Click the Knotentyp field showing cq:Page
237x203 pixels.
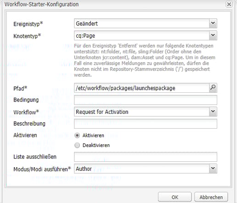point(141,35)
